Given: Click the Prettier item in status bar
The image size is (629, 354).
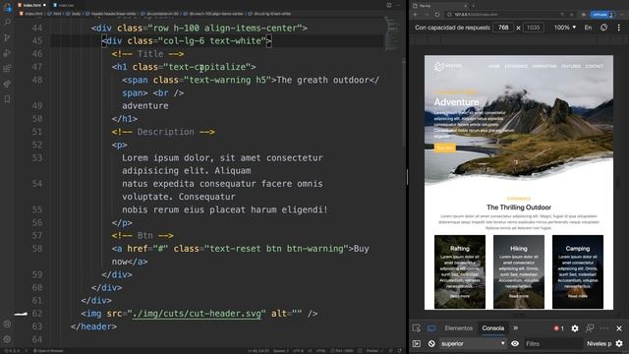Looking at the screenshot, I should [x=372, y=351].
